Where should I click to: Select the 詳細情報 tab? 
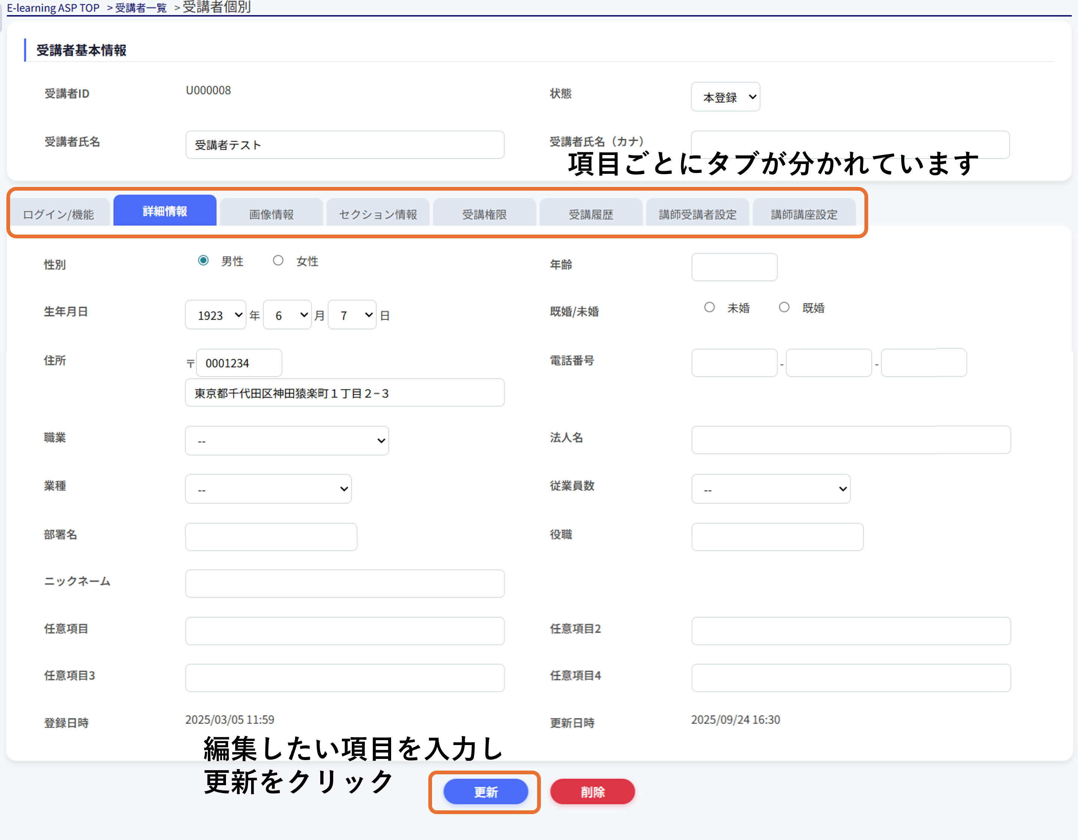165,211
